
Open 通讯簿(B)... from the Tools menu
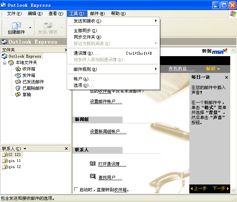pyautogui.click(x=113, y=53)
